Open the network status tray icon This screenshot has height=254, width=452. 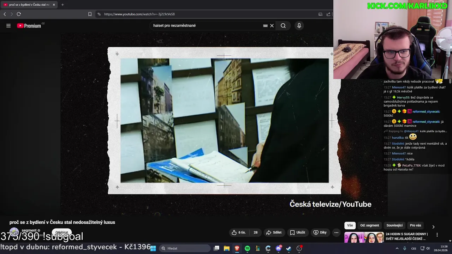pos(422,248)
